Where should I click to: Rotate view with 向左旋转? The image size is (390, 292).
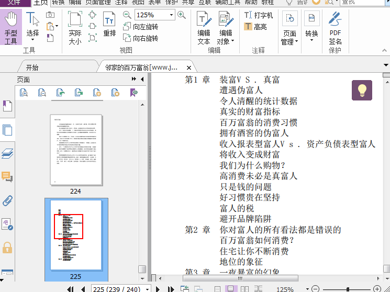(x=141, y=27)
